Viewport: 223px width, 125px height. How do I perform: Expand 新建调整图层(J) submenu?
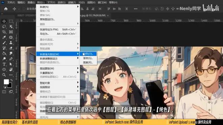[x=58, y=58]
